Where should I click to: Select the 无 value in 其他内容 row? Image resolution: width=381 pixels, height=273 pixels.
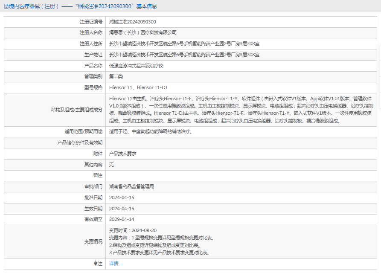pyautogui.click(x=111, y=165)
